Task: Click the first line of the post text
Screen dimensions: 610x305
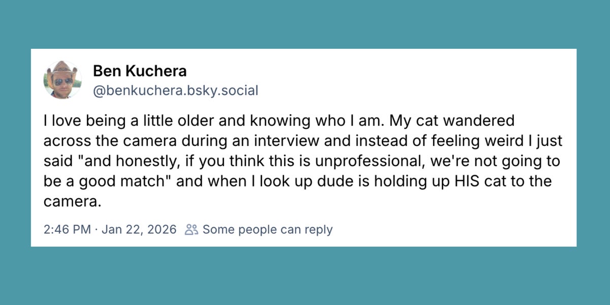Action: point(279,121)
